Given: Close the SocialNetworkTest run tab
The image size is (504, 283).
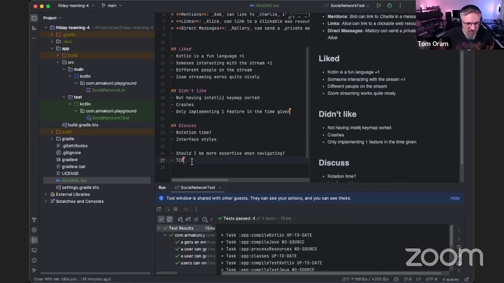Looking at the screenshot, I should point(220,187).
